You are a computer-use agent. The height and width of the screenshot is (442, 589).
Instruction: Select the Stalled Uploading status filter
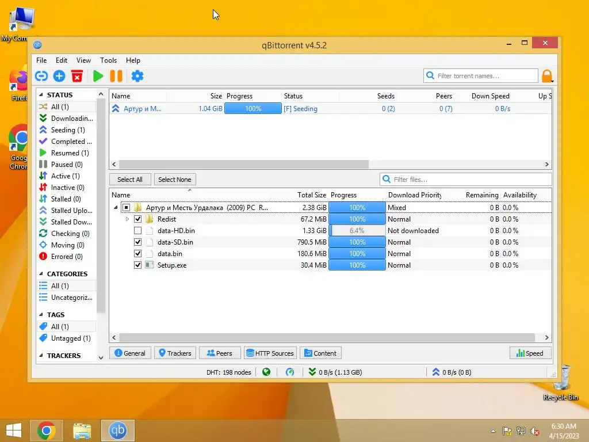click(67, 211)
